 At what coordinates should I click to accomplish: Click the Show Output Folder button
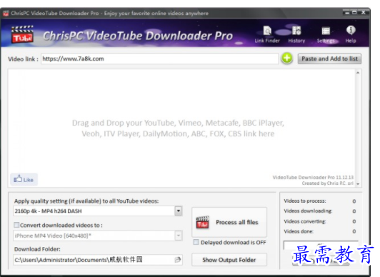tap(229, 260)
